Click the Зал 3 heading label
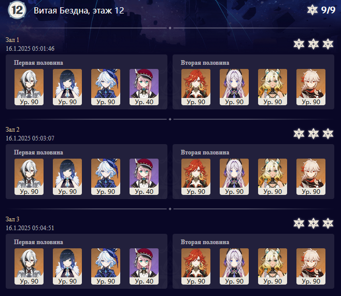The height and width of the screenshot is (296, 341). point(12,219)
